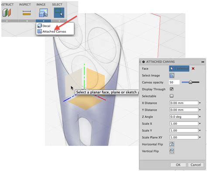The height and width of the screenshot is (171, 207).
Task: Clear face selection with red X
Action: [x=193, y=68]
